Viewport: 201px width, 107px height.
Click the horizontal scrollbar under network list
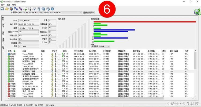pos(87,98)
